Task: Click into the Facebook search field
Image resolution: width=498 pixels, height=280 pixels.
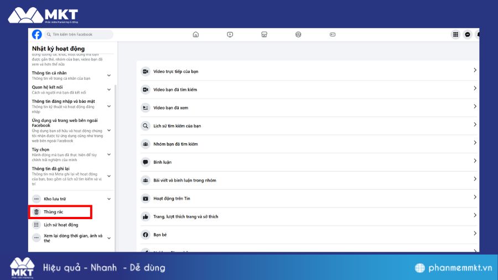Action: click(x=79, y=34)
